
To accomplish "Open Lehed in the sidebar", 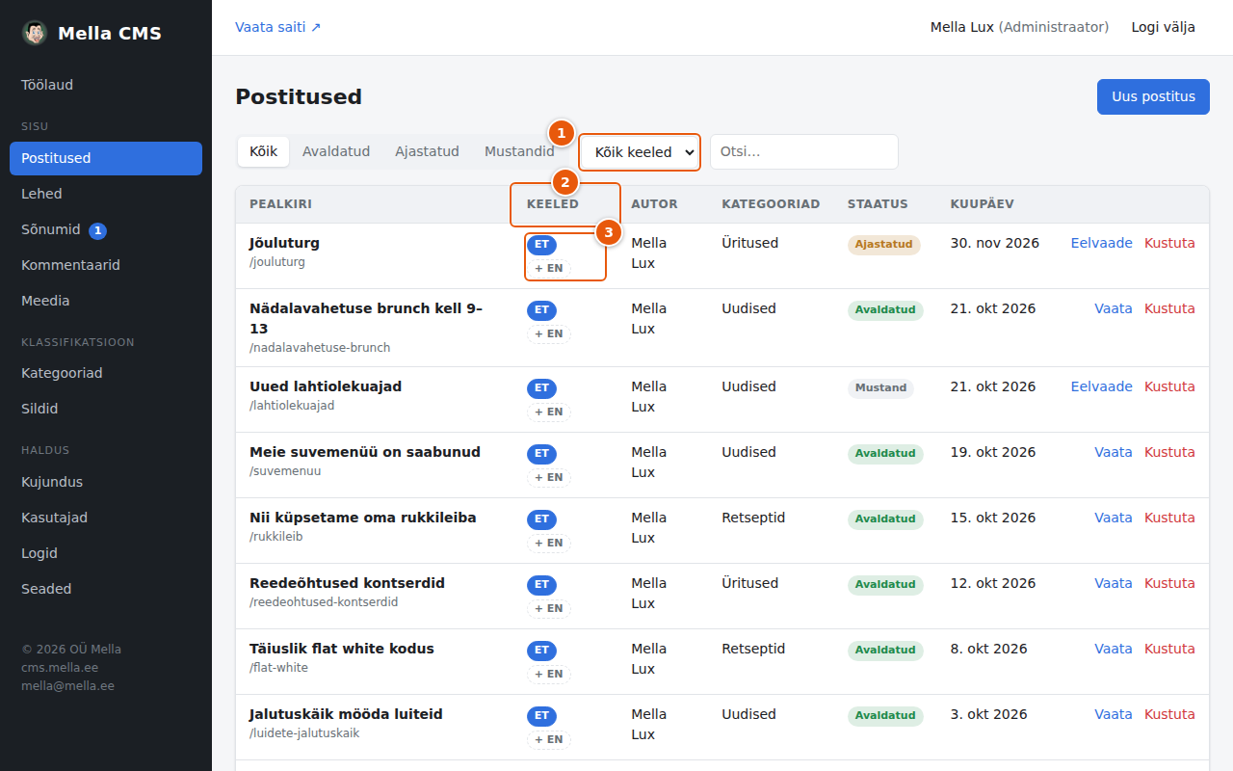I will tap(106, 194).
